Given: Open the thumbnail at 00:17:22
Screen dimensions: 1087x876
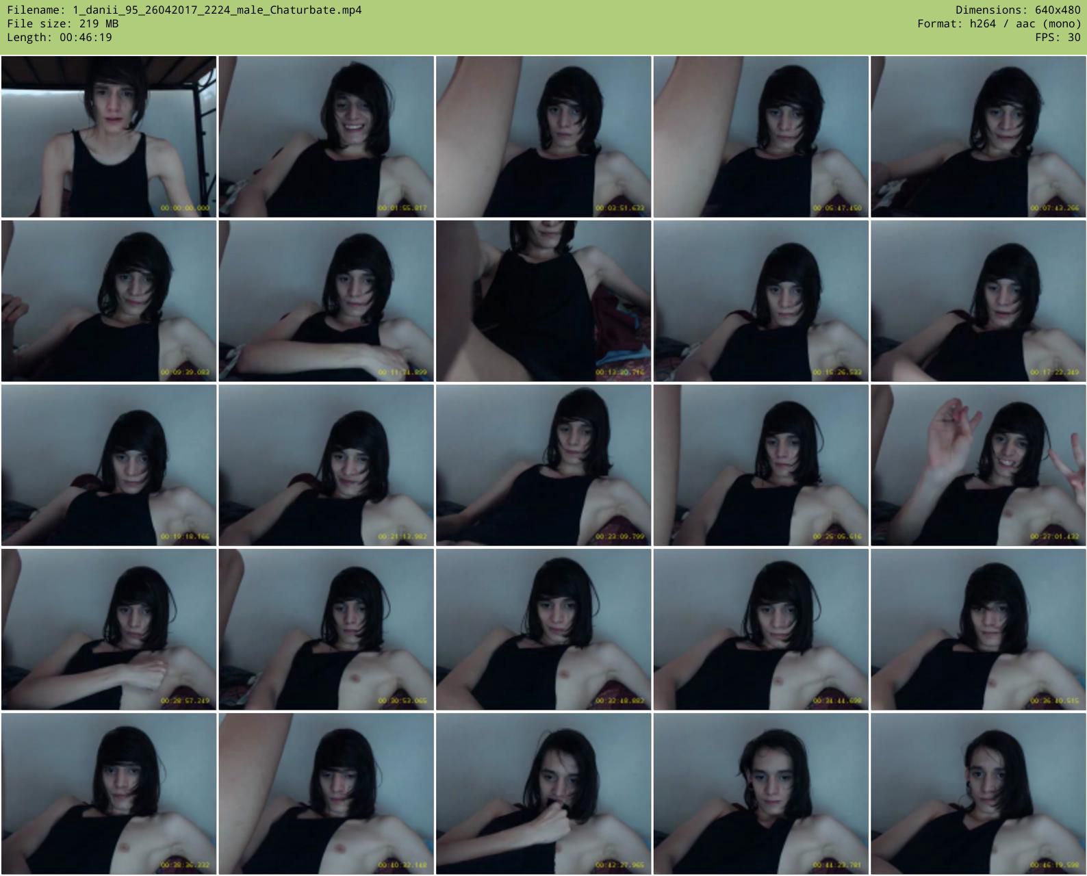Looking at the screenshot, I should click(978, 301).
